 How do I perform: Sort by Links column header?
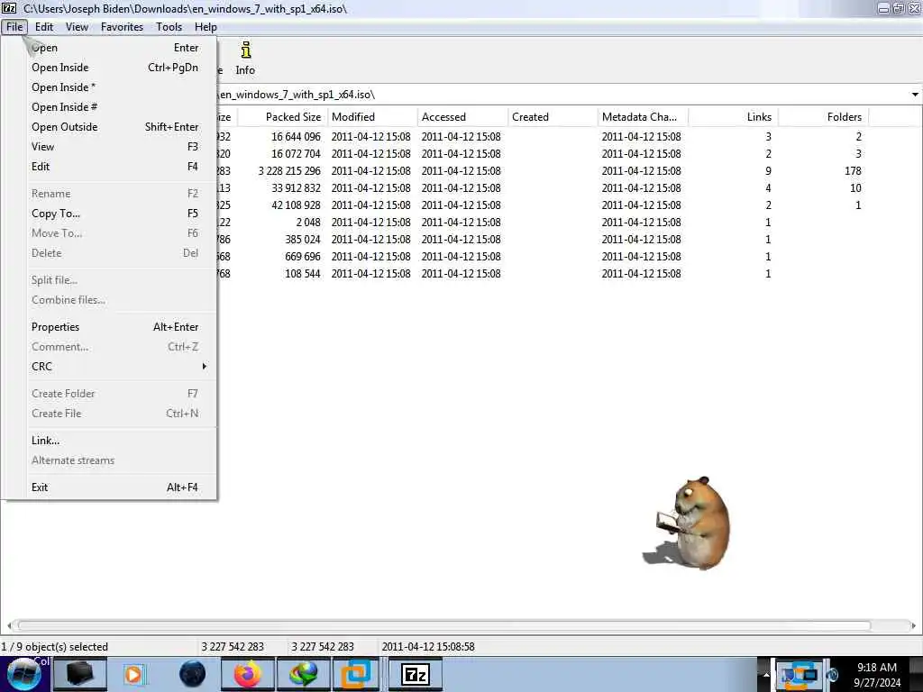[733, 117]
